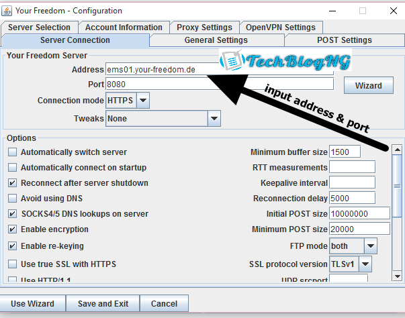The width and height of the screenshot is (405, 318).
Task: Switch to POST Settings tab
Action: pyautogui.click(x=345, y=40)
